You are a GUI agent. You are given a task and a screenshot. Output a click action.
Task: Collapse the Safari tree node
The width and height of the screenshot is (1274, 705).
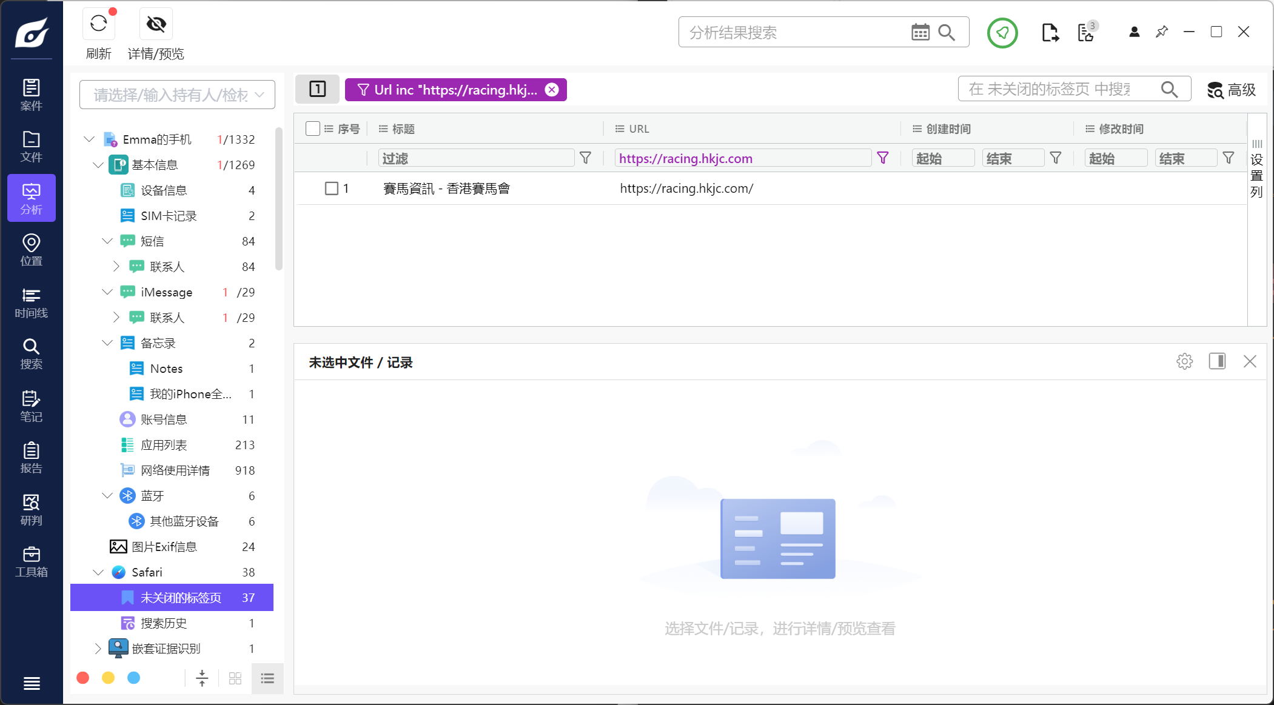pos(98,572)
